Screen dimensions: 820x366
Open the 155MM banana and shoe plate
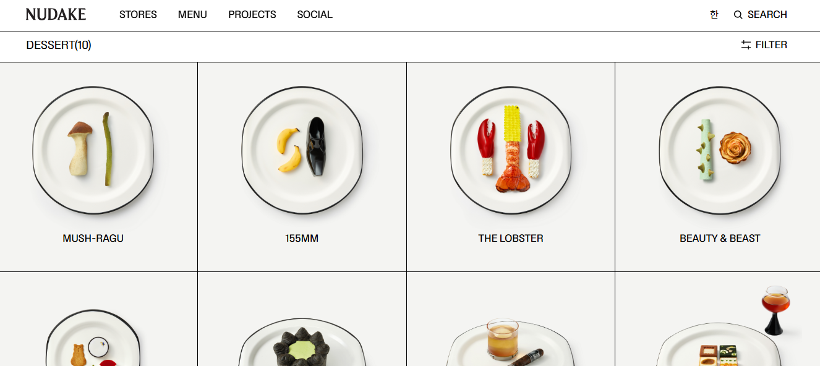point(302,150)
